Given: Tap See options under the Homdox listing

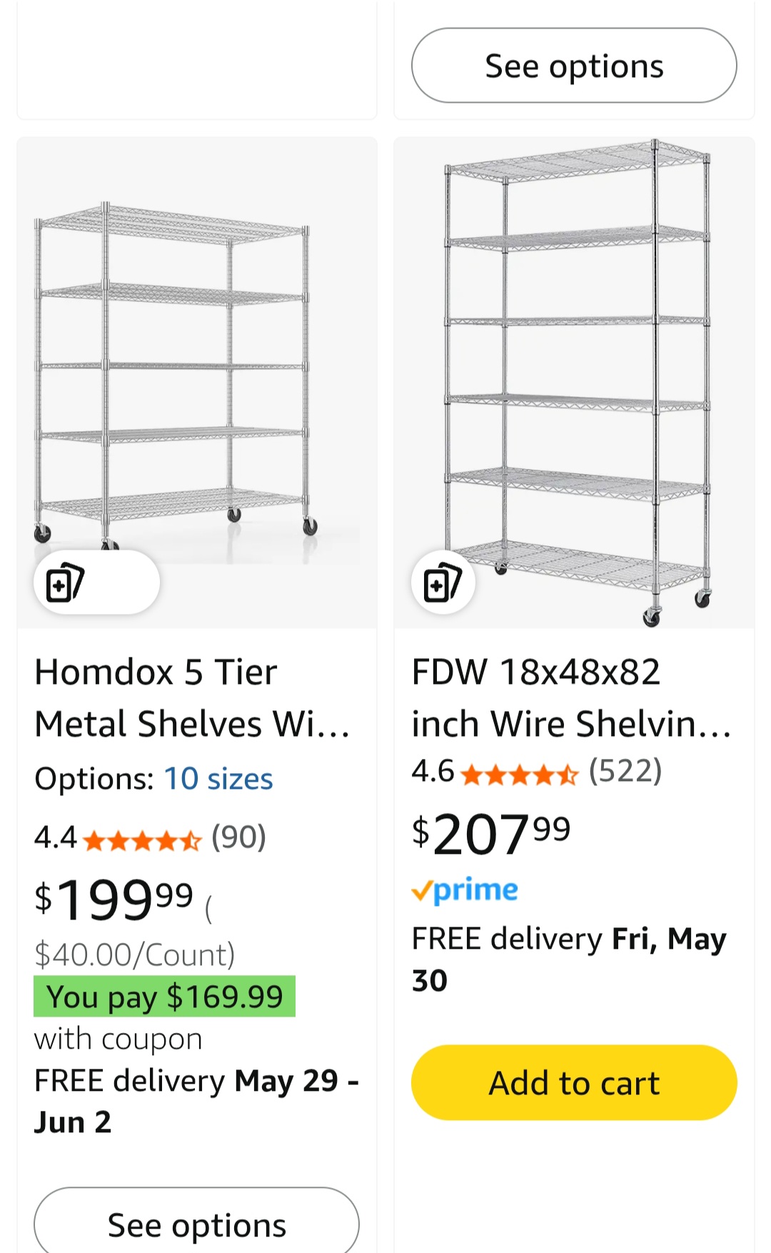Looking at the screenshot, I should click(196, 1224).
